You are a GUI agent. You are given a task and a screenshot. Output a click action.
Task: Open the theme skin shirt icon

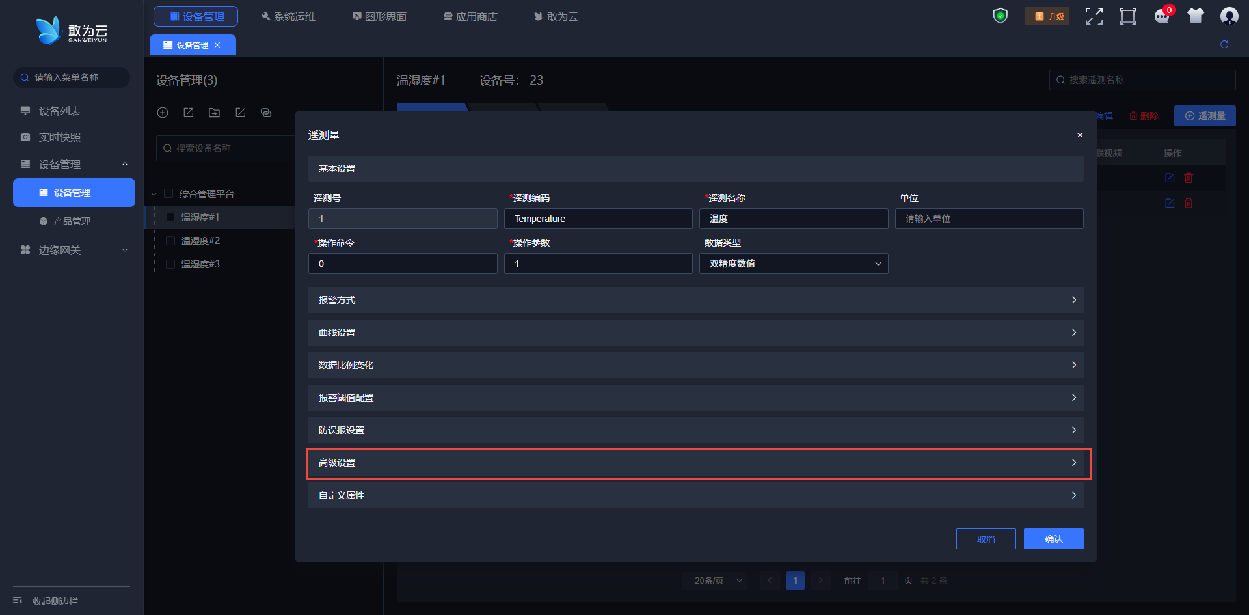[x=1196, y=16]
